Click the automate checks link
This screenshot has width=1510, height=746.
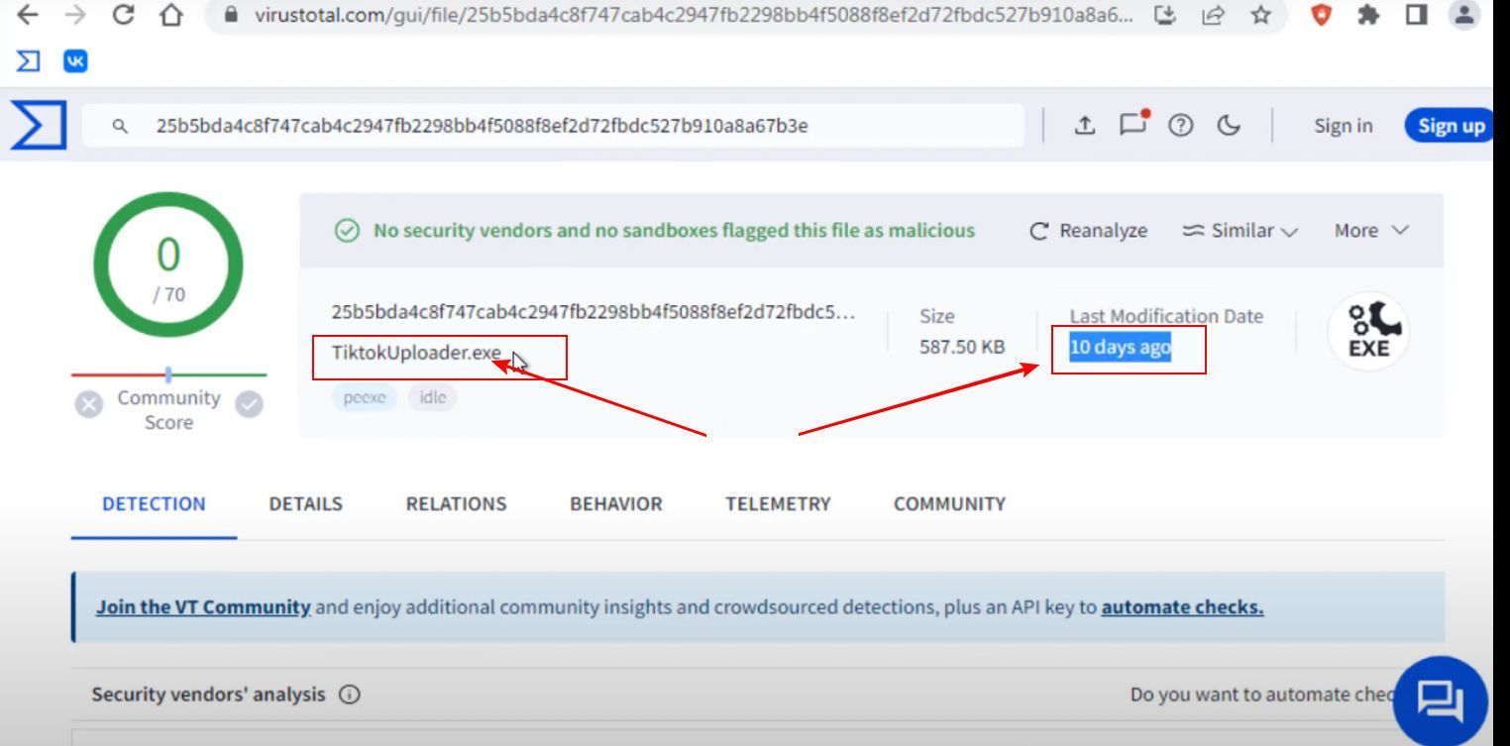tap(1182, 606)
